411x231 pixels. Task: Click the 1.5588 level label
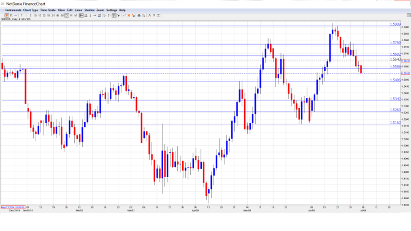pos(395,67)
